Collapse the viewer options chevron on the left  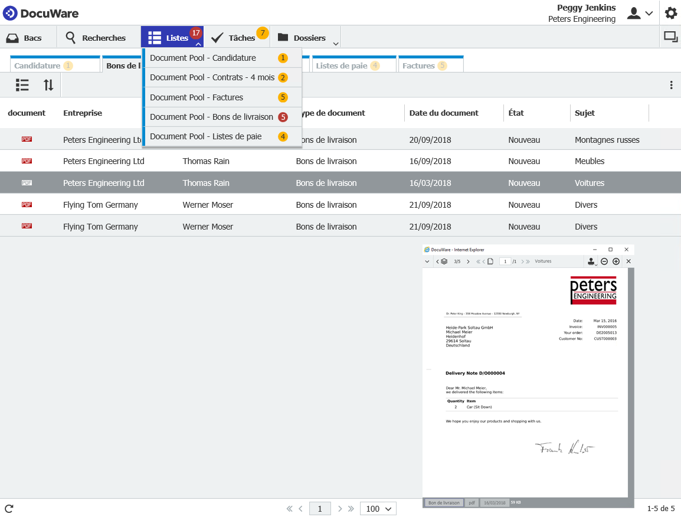427,261
